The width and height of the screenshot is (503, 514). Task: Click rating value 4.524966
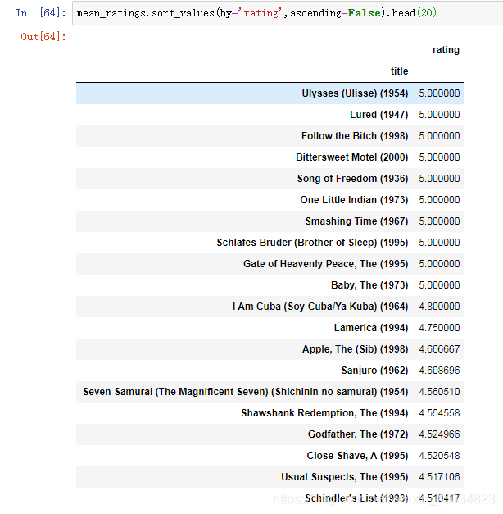coord(439,434)
